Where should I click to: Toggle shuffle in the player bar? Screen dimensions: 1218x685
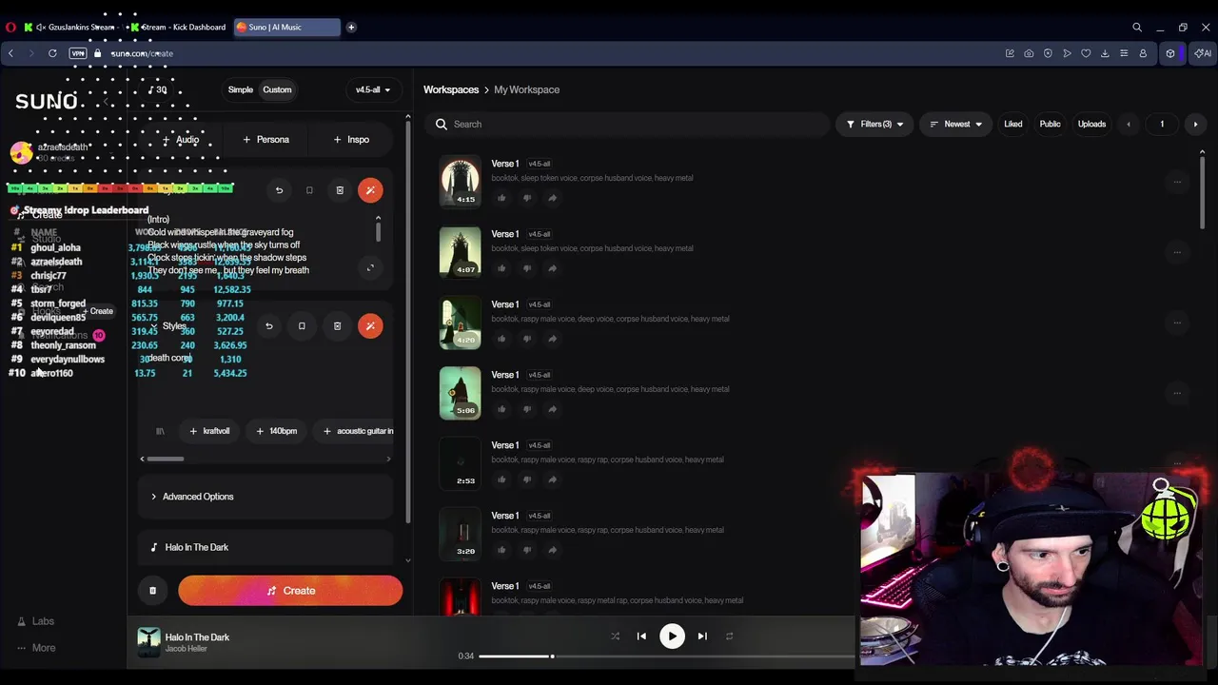point(615,636)
